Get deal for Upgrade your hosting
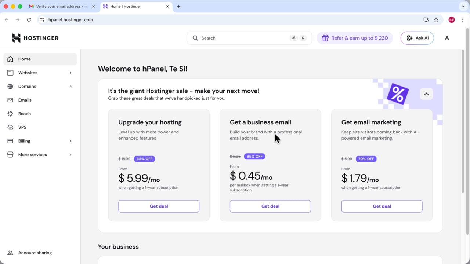Image resolution: width=470 pixels, height=264 pixels. coord(159,206)
